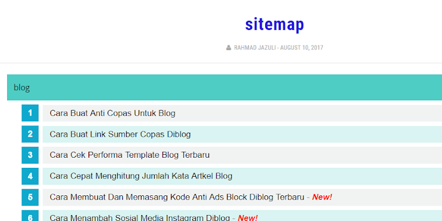Click number badge 1 in list
Screen dimensions: 442x221
(30, 113)
